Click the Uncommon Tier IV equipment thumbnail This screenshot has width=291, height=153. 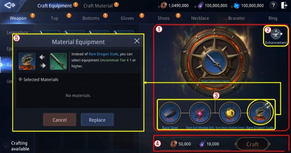pyautogui.click(x=58, y=61)
